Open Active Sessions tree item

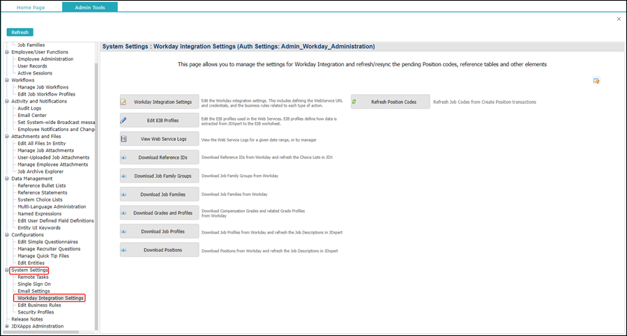coord(35,73)
